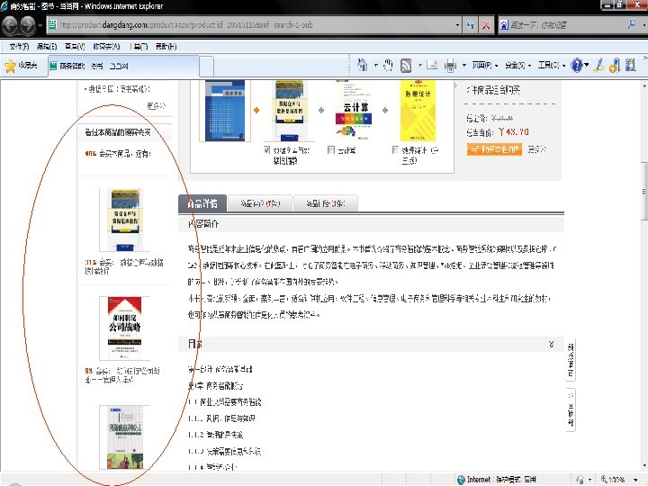This screenshot has width=648, height=486.
Task: Stop loading with the red X icon
Action: pos(486,25)
